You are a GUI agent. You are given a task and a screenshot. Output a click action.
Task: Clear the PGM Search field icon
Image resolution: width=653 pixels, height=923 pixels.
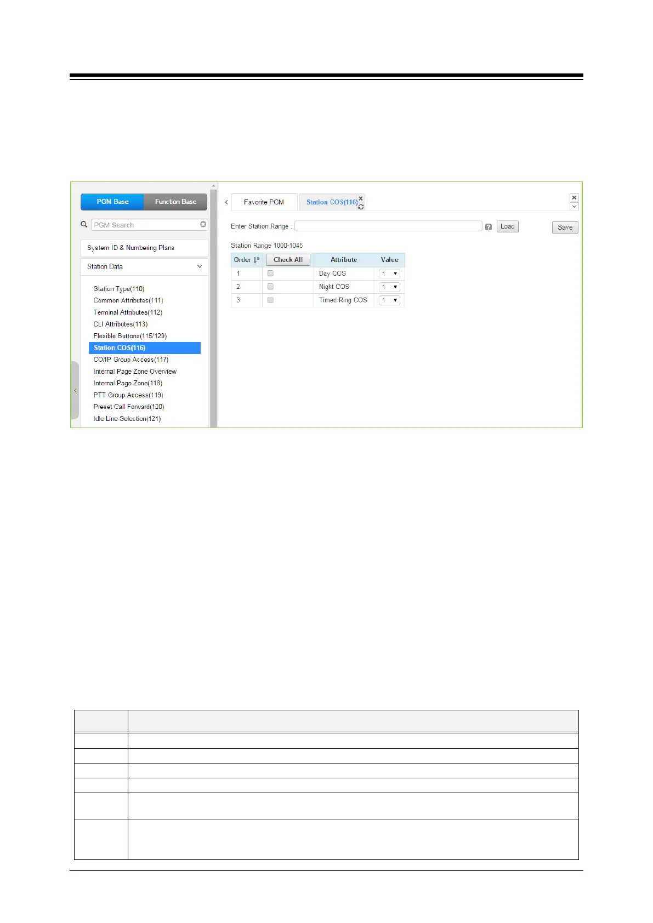coord(203,224)
